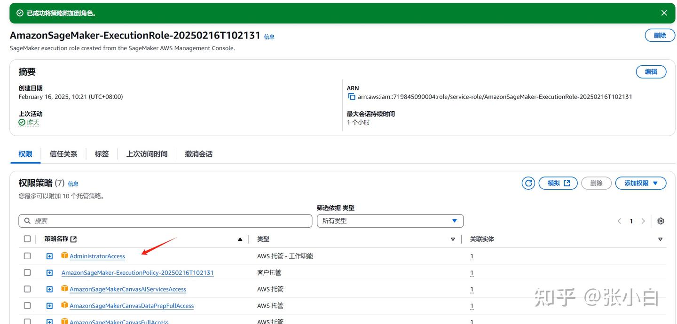
Task: Click the 昨天 last activity link
Action: point(33,123)
